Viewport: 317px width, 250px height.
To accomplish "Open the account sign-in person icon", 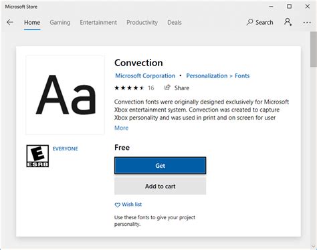I will click(x=288, y=22).
